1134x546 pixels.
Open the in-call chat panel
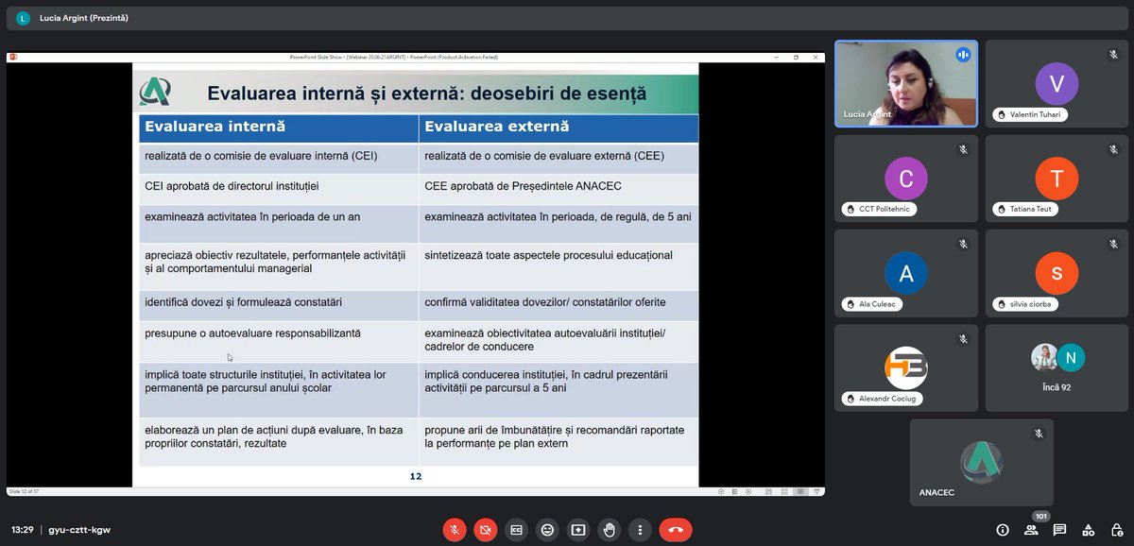(x=1060, y=530)
